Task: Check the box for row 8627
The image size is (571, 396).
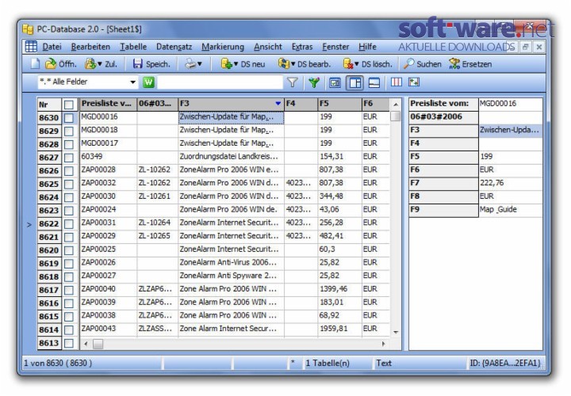Action: (x=68, y=158)
